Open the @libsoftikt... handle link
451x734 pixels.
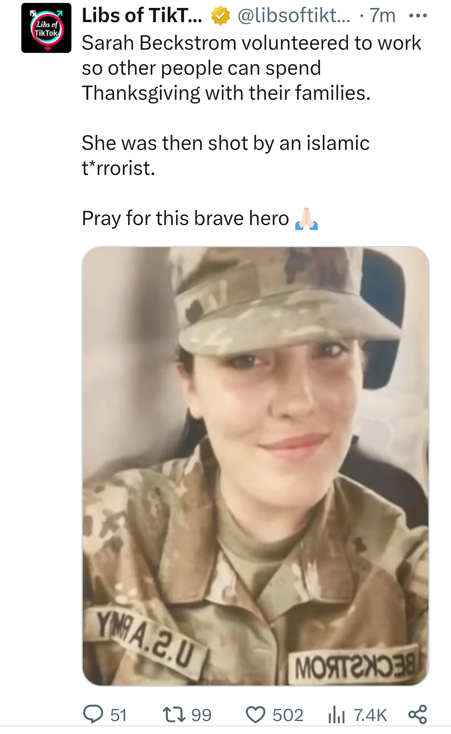(294, 16)
